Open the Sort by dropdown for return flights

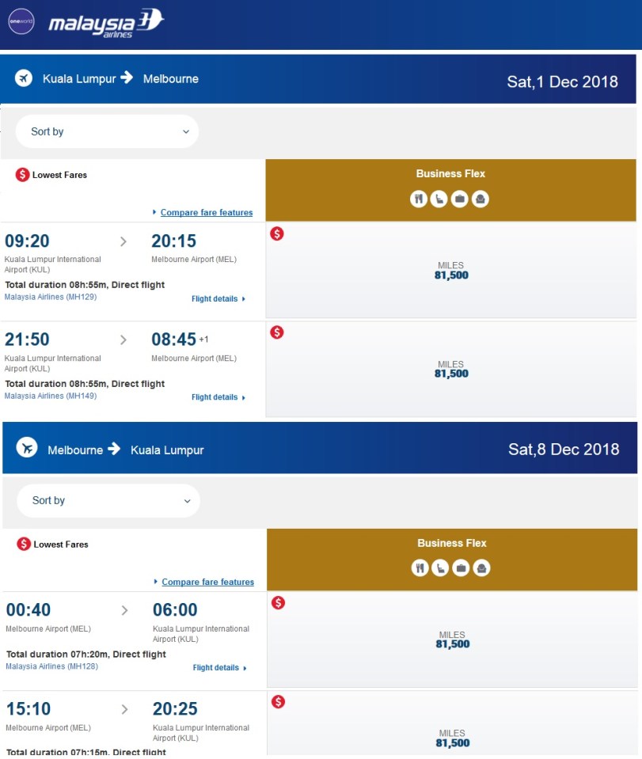click(108, 500)
